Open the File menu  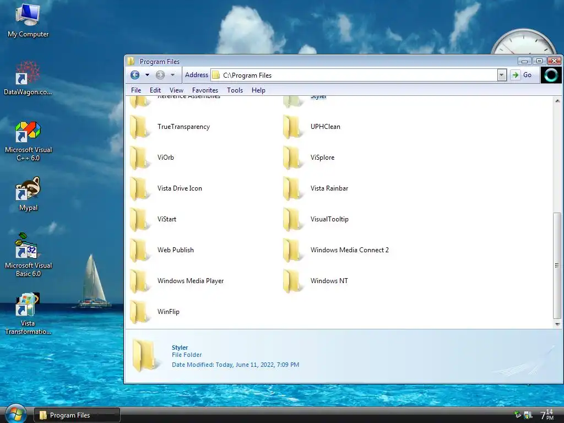136,90
